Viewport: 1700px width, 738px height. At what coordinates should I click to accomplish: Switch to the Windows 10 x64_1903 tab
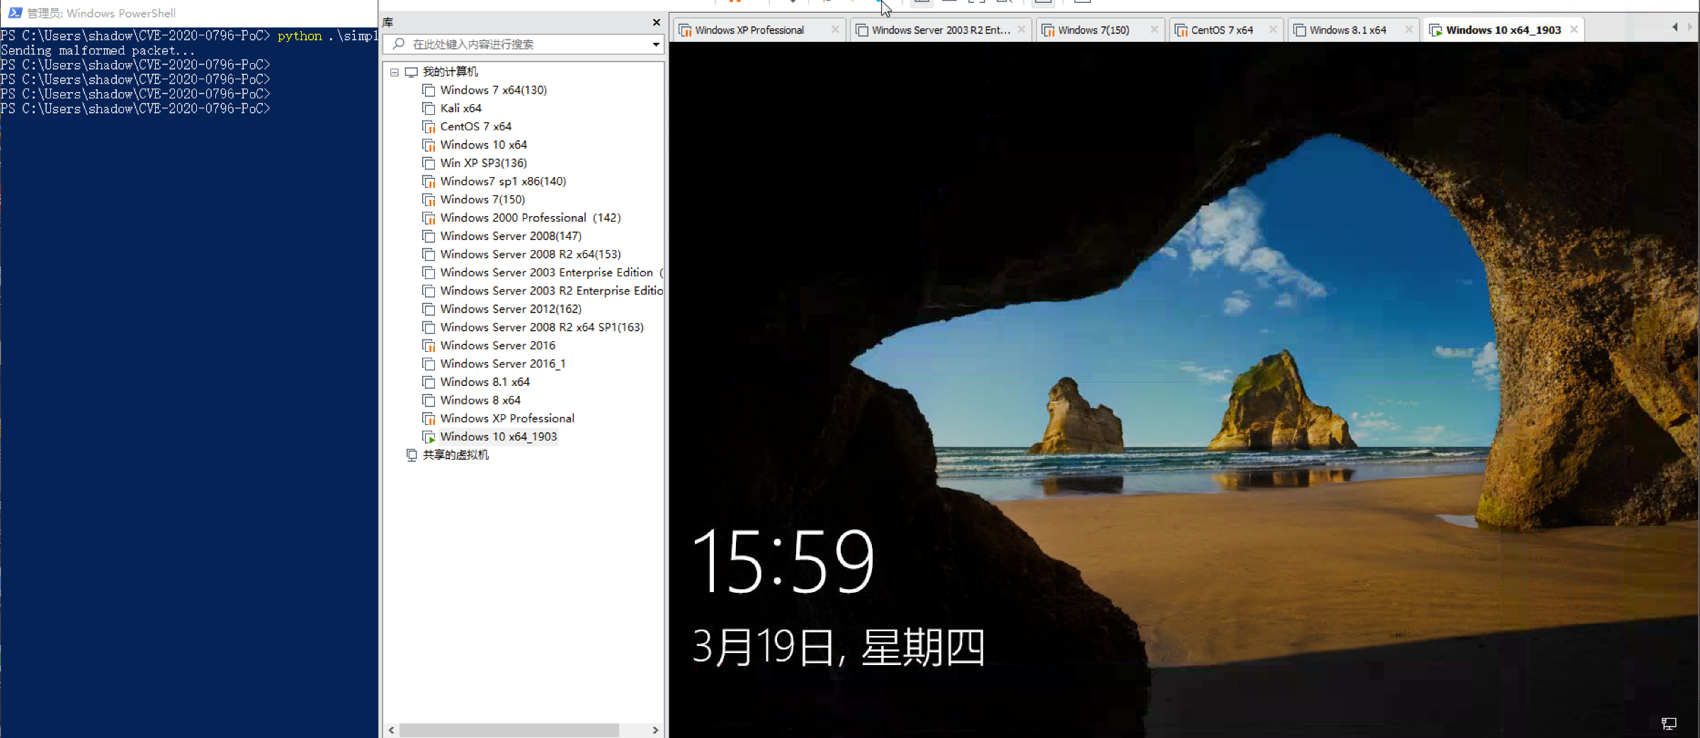(x=1503, y=30)
